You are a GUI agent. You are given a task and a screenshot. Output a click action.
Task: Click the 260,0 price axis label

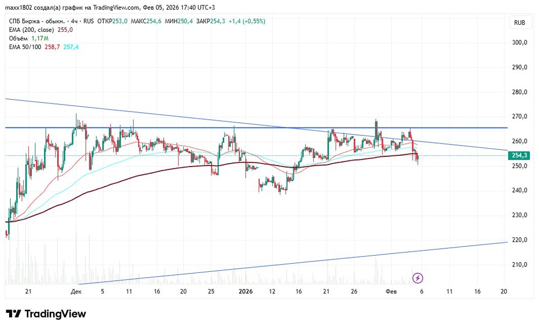[520, 141]
